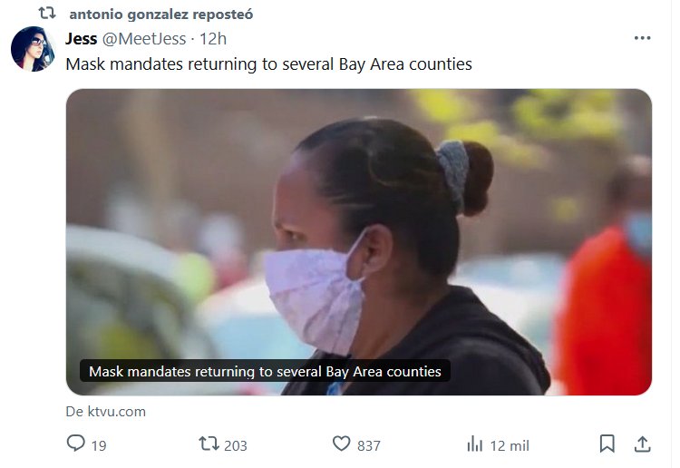Click the tweet text about Bay Area counties
Image resolution: width=680 pixels, height=468 pixels.
tap(269, 63)
